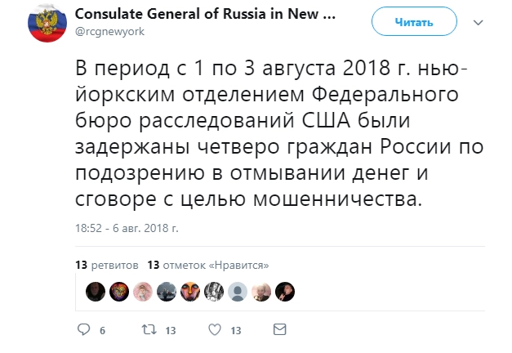The height and width of the screenshot is (353, 512).
Task: Open the black-and-white sketch liker avatar
Action: 213,291
